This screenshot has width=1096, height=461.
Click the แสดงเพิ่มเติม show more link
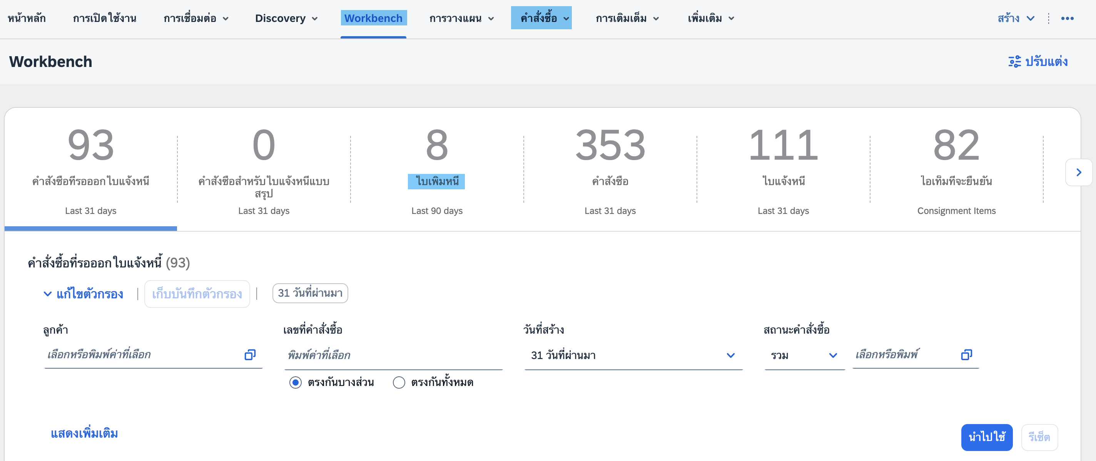click(x=84, y=433)
